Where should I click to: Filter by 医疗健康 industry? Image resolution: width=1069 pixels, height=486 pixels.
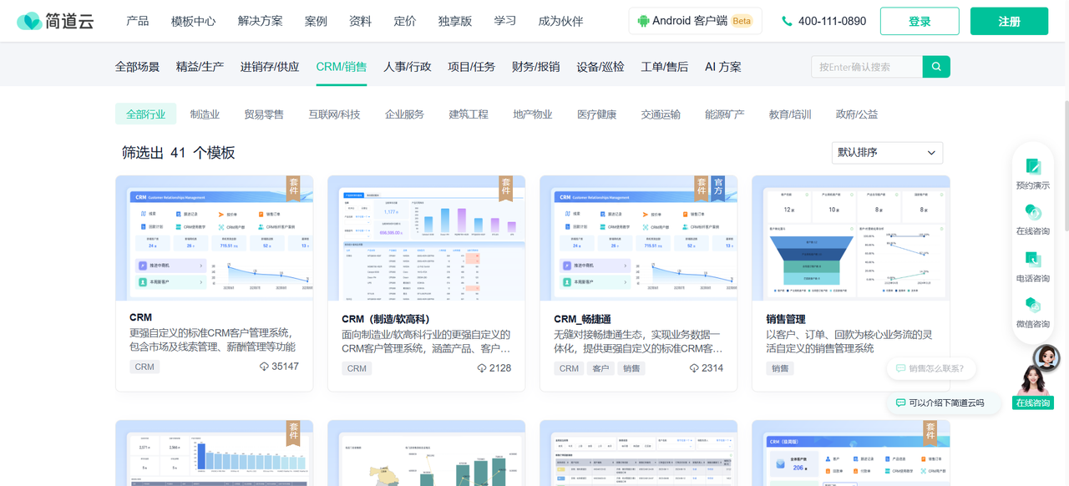pos(597,114)
